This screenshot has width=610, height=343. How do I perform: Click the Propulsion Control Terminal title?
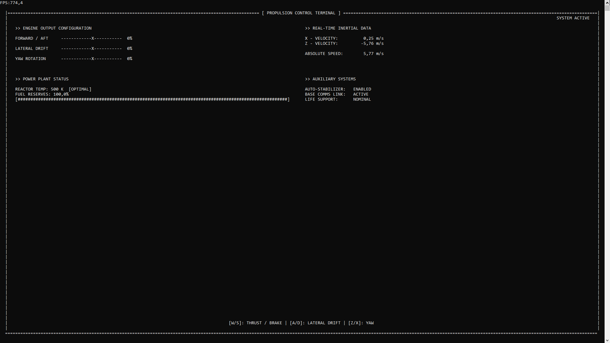301,13
